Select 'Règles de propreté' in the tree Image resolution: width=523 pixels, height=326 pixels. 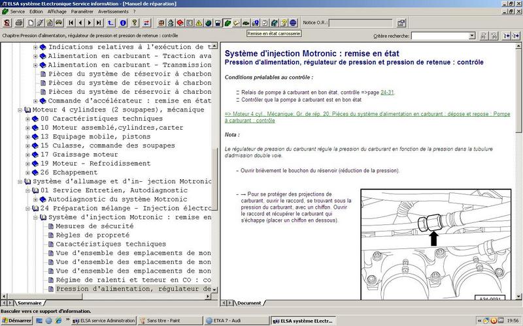92,235
